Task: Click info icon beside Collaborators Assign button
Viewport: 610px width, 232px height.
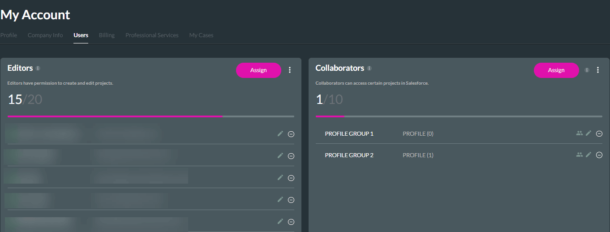Action: [587, 70]
